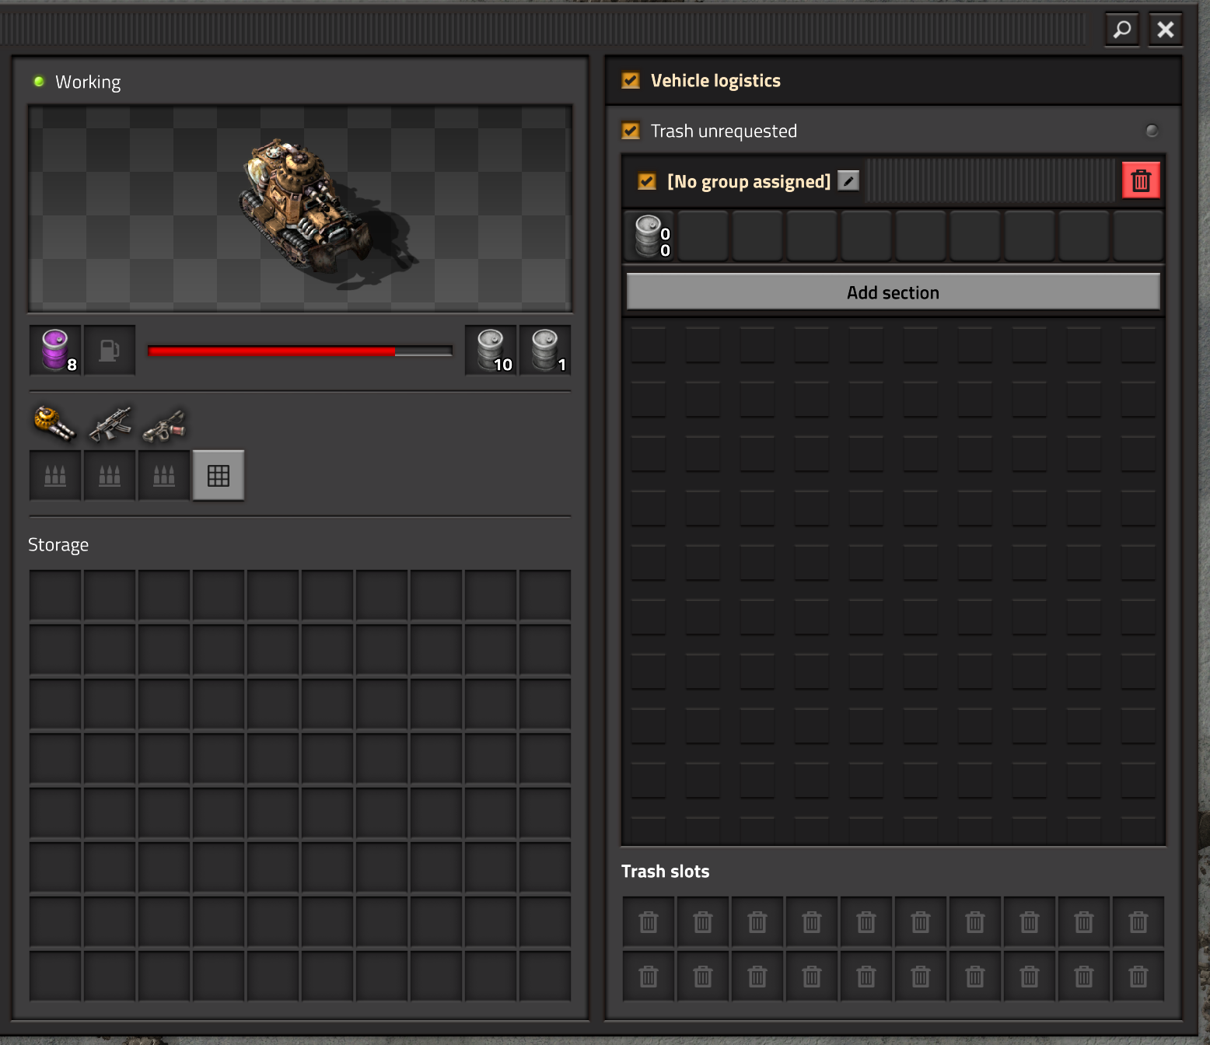Click the red vehicle health bar
This screenshot has height=1045, width=1210.
300,351
